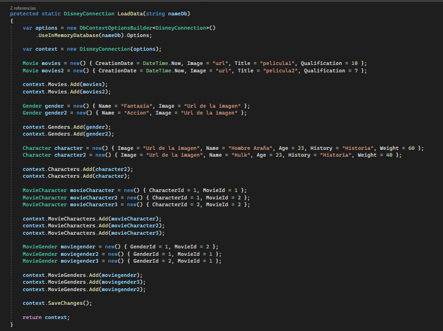The height and width of the screenshot is (331, 443).
Task: Click context.MovieCharacters.Add(movieCharacter2) line
Action: pos(93,226)
